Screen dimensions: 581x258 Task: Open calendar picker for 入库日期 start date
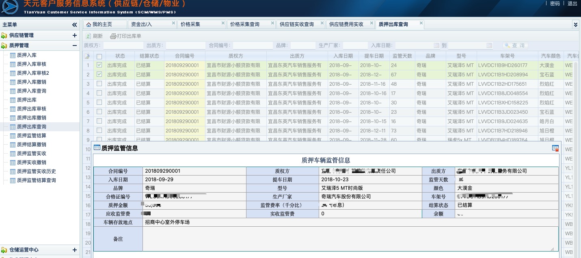(x=436, y=46)
